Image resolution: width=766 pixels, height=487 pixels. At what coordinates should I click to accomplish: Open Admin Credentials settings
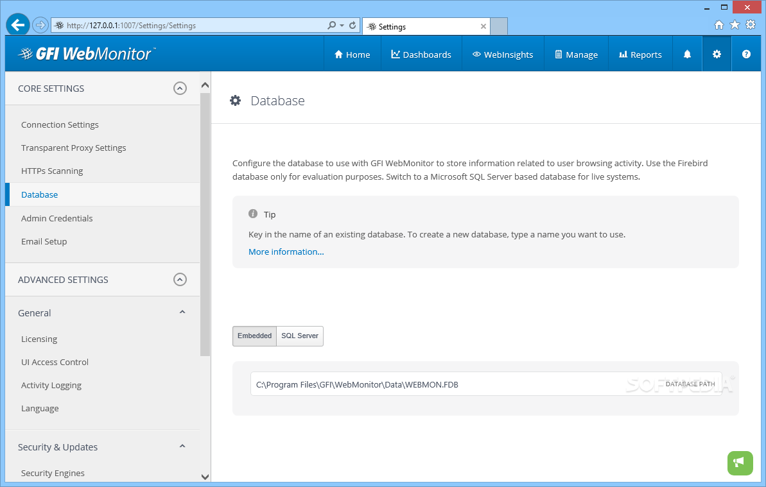pyautogui.click(x=57, y=218)
